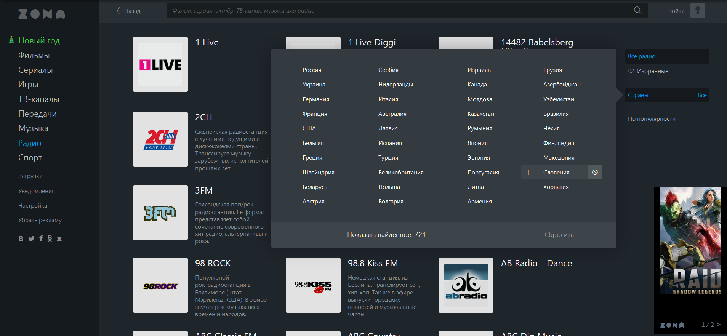This screenshot has width=727, height=336.
Task: Open the 98.8 Kiss FM station logo
Action: tap(313, 285)
